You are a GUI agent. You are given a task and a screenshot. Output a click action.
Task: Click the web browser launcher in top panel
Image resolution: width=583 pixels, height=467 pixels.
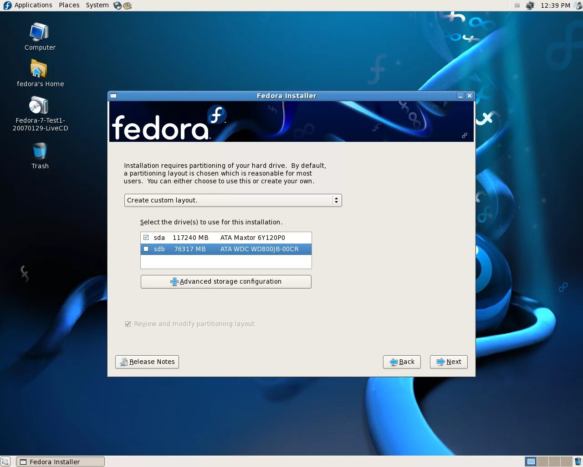tap(118, 5)
